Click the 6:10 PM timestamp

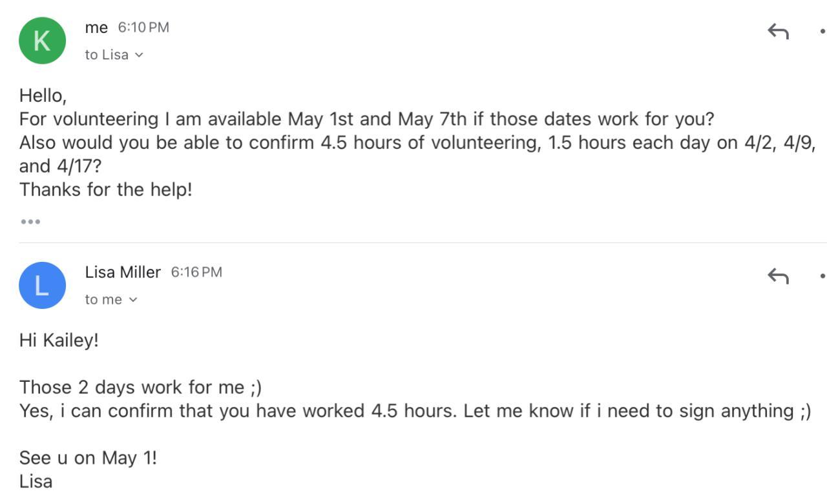click(143, 27)
